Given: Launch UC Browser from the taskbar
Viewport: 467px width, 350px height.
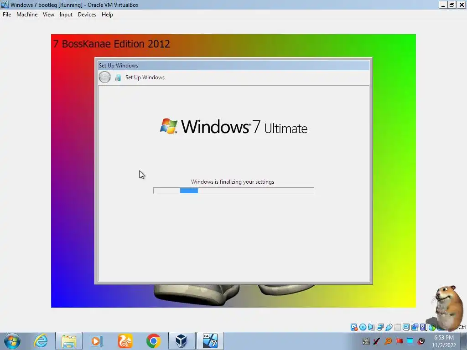Looking at the screenshot, I should coord(125,341).
